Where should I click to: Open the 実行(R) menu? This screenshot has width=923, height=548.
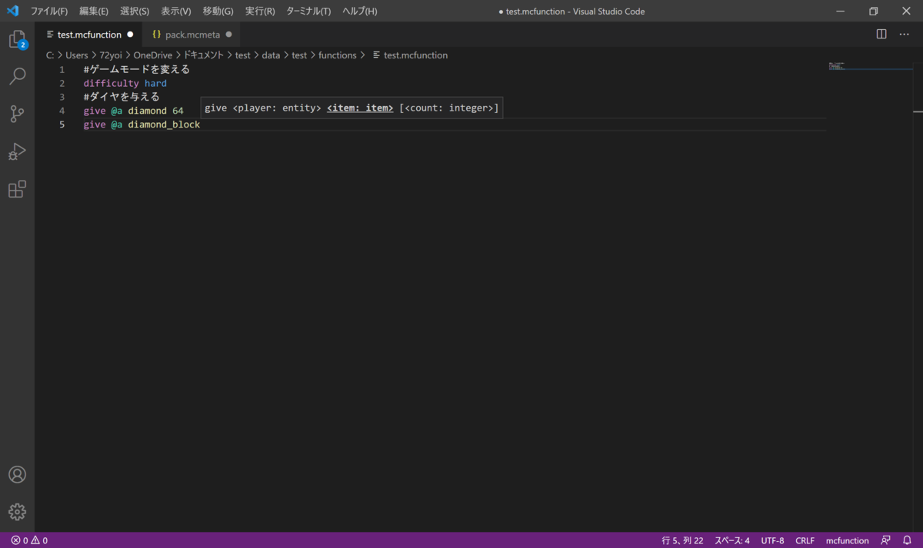tap(260, 12)
